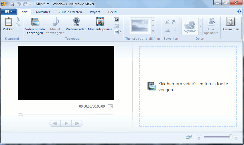Customize the quick access toolbar dropdown
Screen dimensions: 244x145
30,5
